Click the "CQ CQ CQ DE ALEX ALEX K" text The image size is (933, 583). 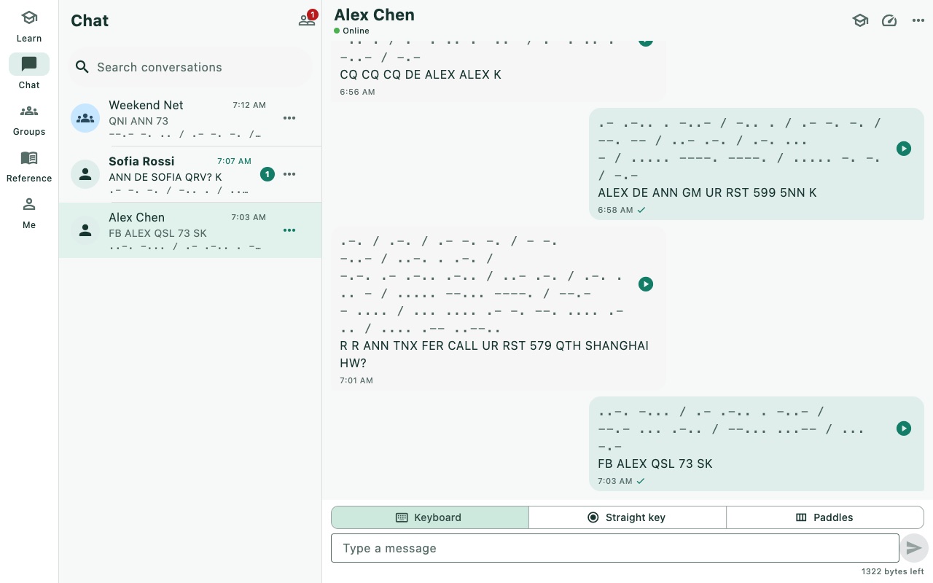421,74
